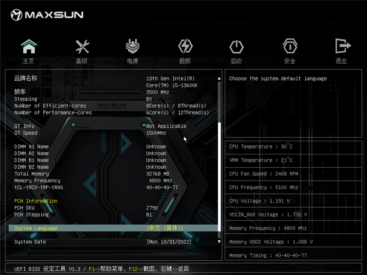This screenshot has height=275, width=367.
Task: Click the 频率 label
Action: pos(20,92)
